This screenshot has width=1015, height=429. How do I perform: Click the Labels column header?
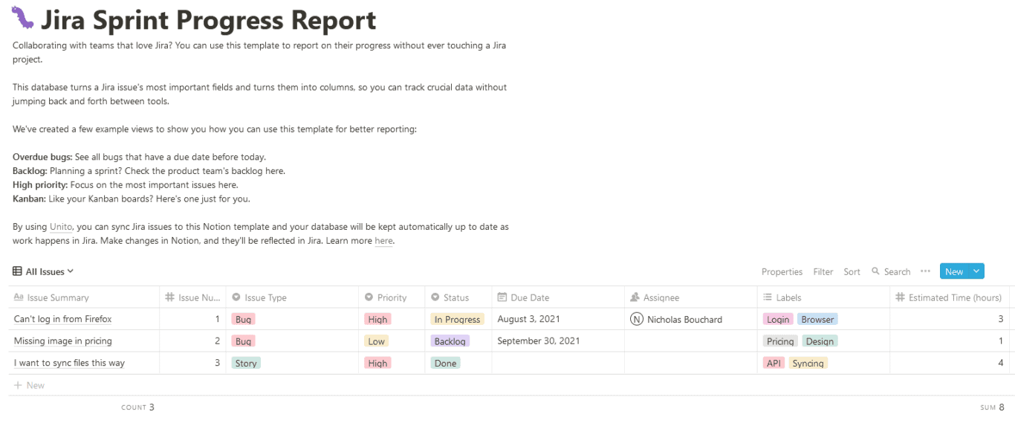(x=823, y=297)
